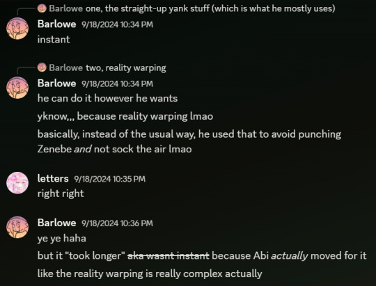Jump to replied message 'two, reality warping'
Screen dimensions: 376x286
coord(125,67)
